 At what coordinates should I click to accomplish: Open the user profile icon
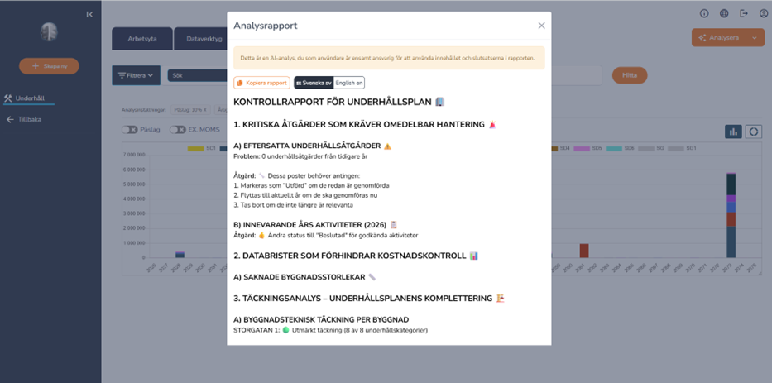(764, 14)
